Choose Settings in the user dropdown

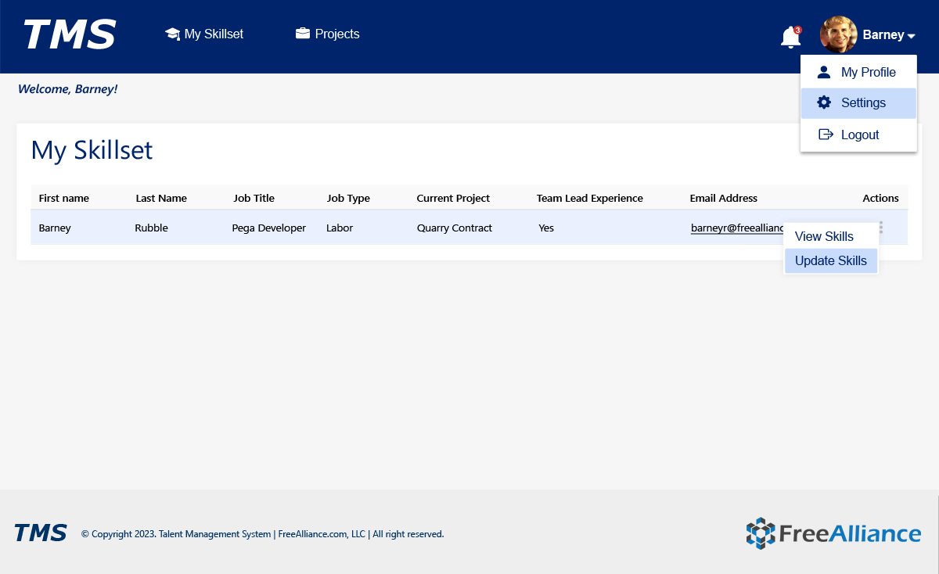pyautogui.click(x=863, y=102)
